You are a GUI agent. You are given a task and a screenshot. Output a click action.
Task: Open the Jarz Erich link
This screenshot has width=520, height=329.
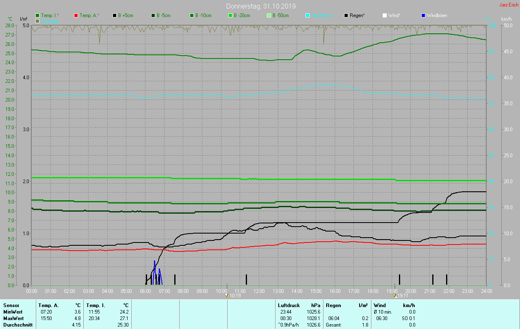click(509, 5)
